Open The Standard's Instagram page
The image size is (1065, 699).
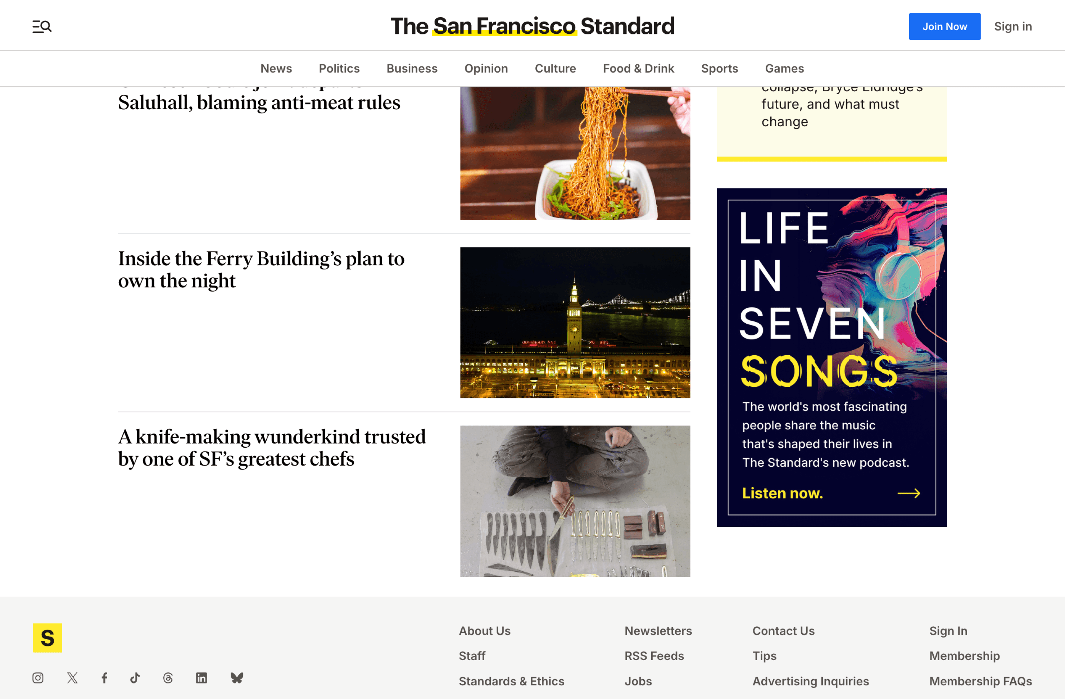(38, 678)
